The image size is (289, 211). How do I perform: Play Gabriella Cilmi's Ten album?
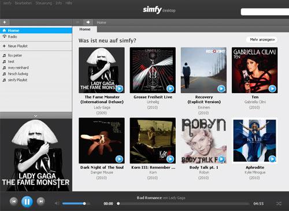pos(272,88)
